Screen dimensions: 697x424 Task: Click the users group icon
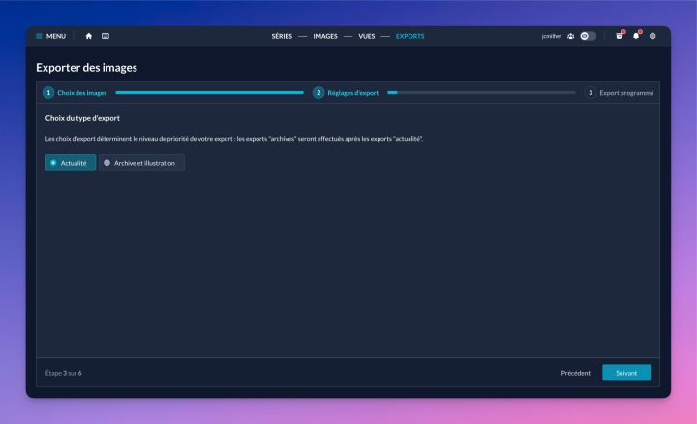(x=571, y=36)
